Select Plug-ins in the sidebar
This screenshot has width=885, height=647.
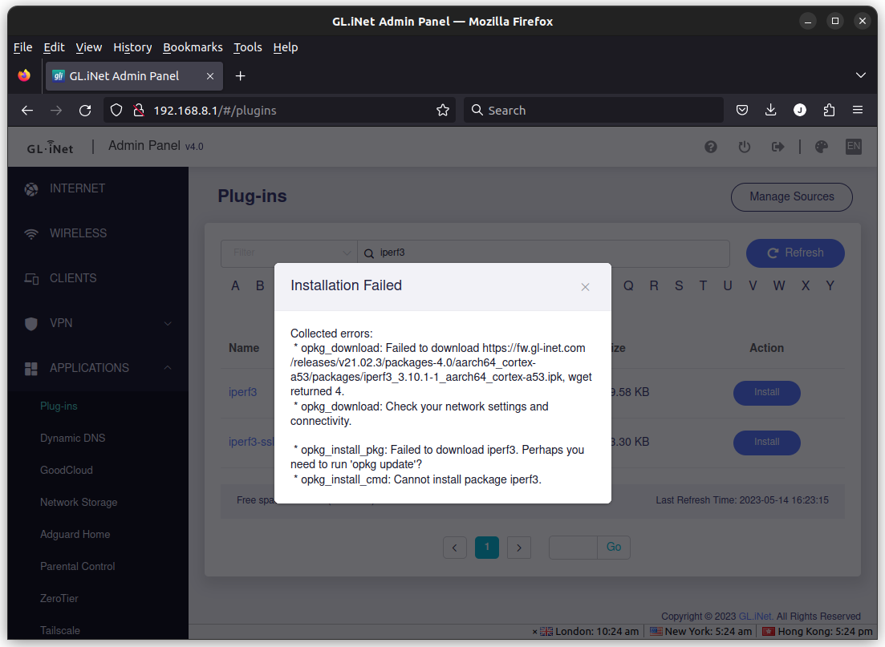(x=59, y=406)
